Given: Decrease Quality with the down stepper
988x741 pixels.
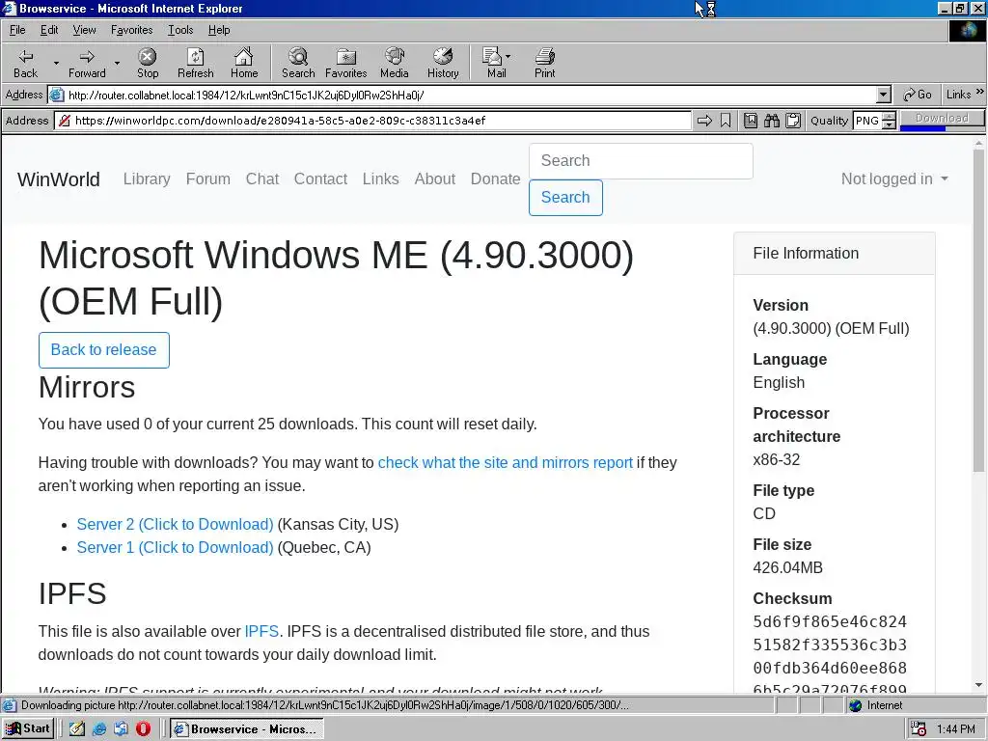Looking at the screenshot, I should [x=889, y=124].
